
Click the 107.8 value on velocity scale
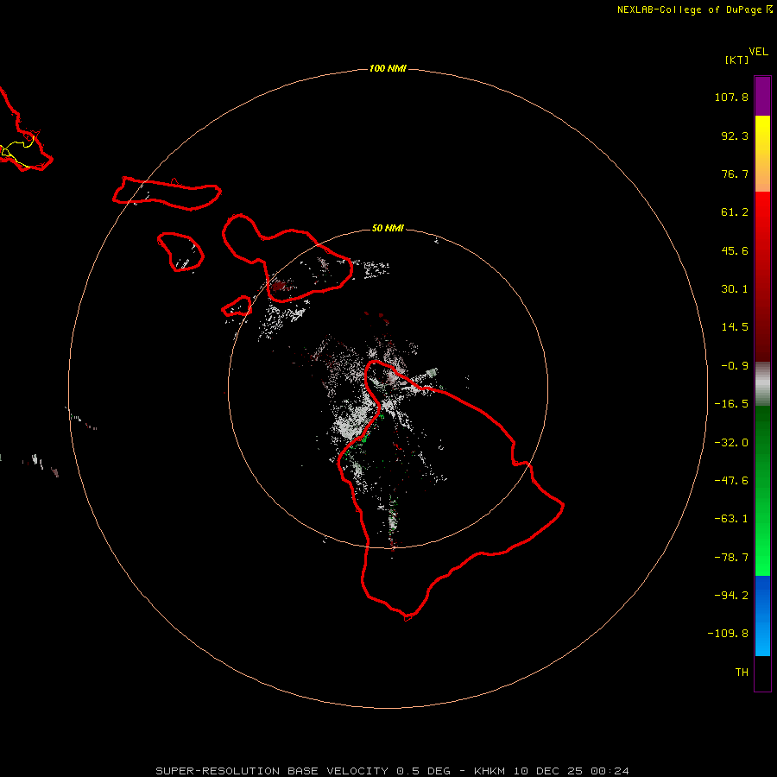coord(731,97)
